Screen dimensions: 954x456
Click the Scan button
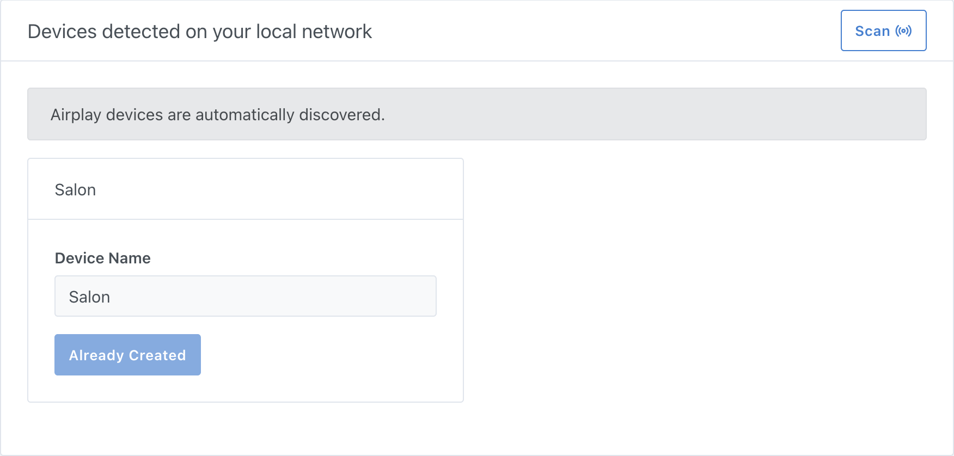coord(883,30)
